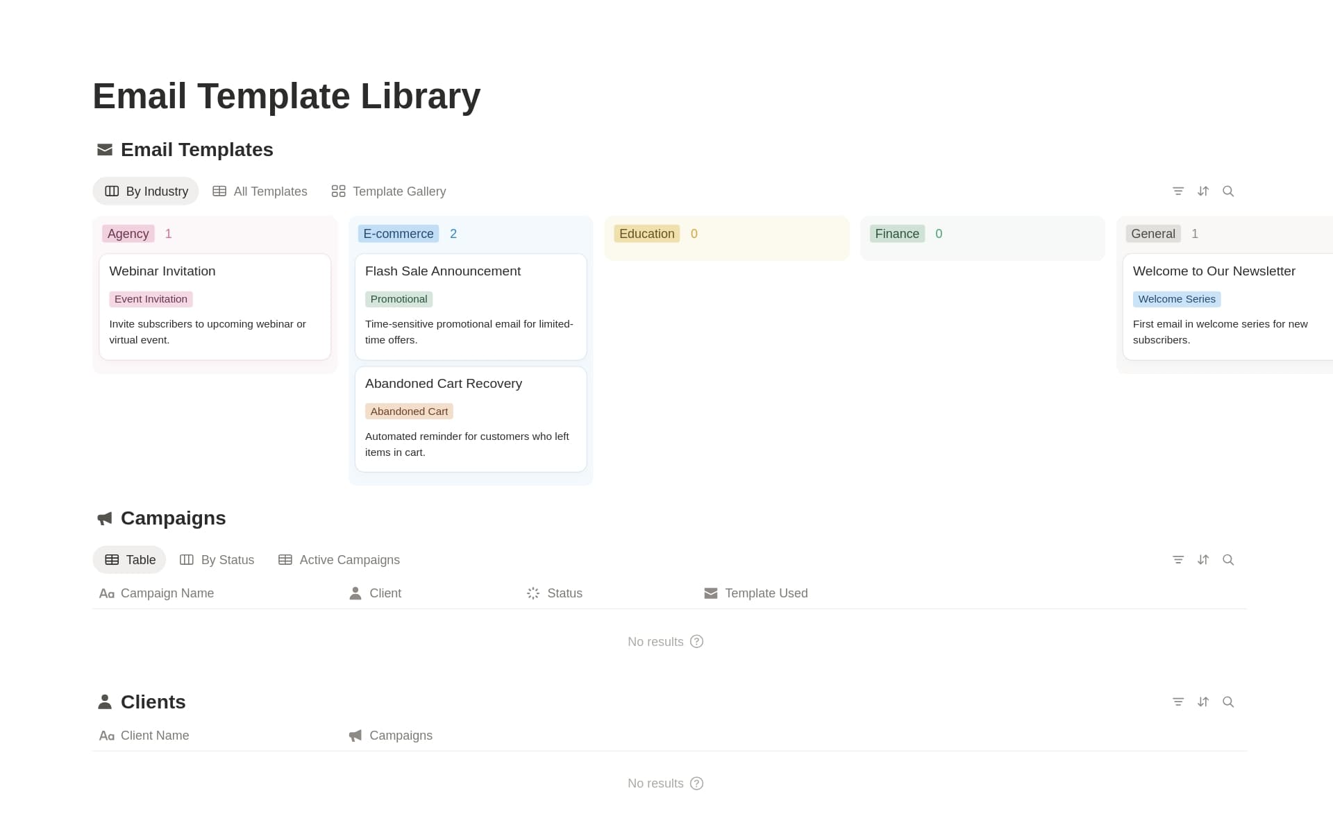Click the Finance column count 0
Viewport: 1333px width, 832px height.
click(x=939, y=234)
